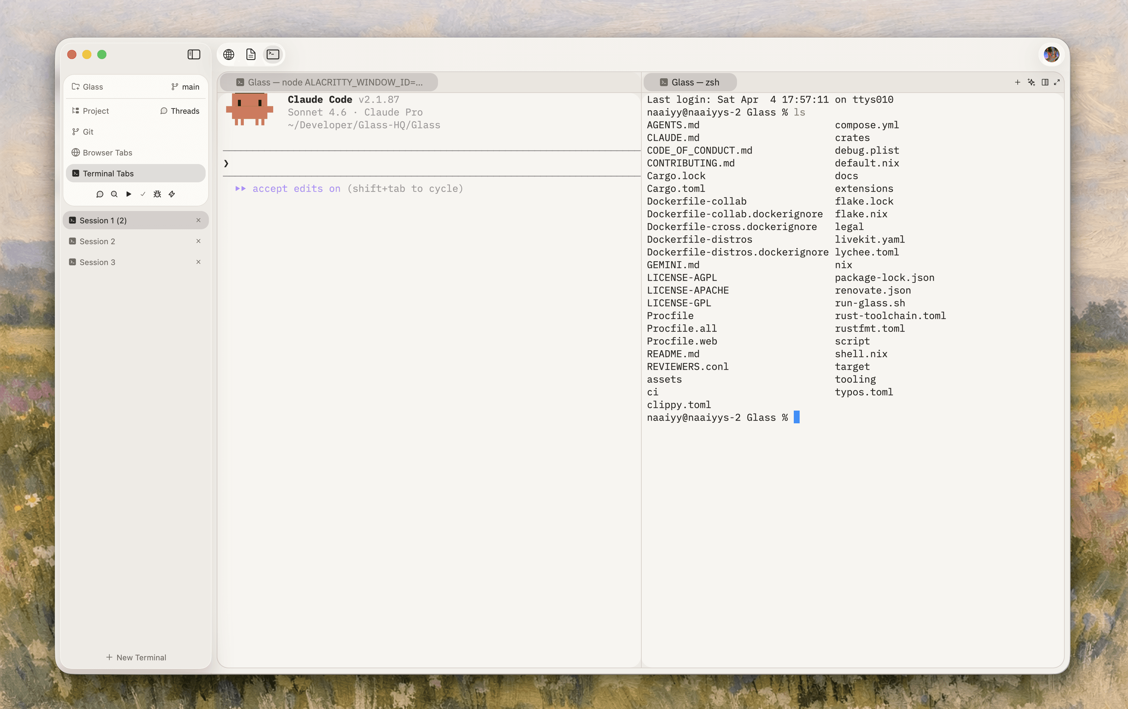This screenshot has width=1128, height=709.
Task: Click the run play icon in sidebar
Action: (x=129, y=194)
